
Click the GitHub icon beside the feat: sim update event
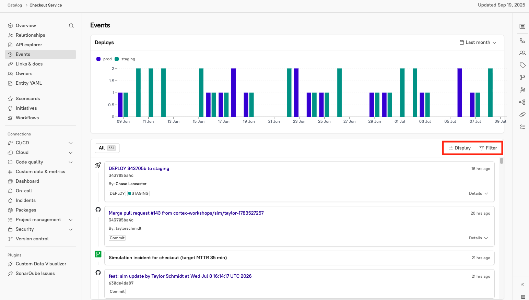[98, 273]
